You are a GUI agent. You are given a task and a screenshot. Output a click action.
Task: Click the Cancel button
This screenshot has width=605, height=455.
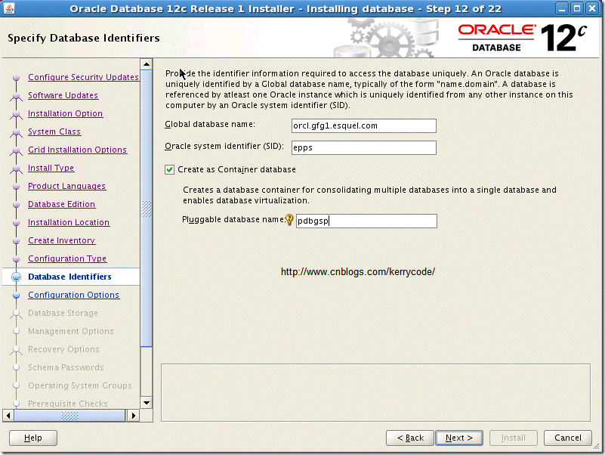(x=567, y=438)
